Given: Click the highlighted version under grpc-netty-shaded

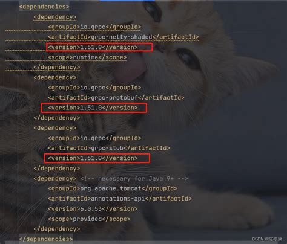Looking at the screenshot, I should click(x=93, y=47).
